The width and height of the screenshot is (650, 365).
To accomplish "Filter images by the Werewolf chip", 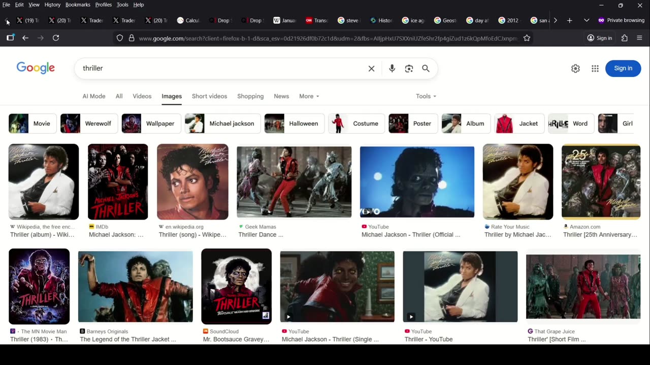I will [x=89, y=124].
